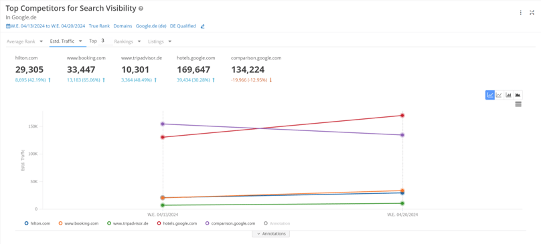Toggle Annotation series in legend
541x244 pixels.
tap(277, 223)
